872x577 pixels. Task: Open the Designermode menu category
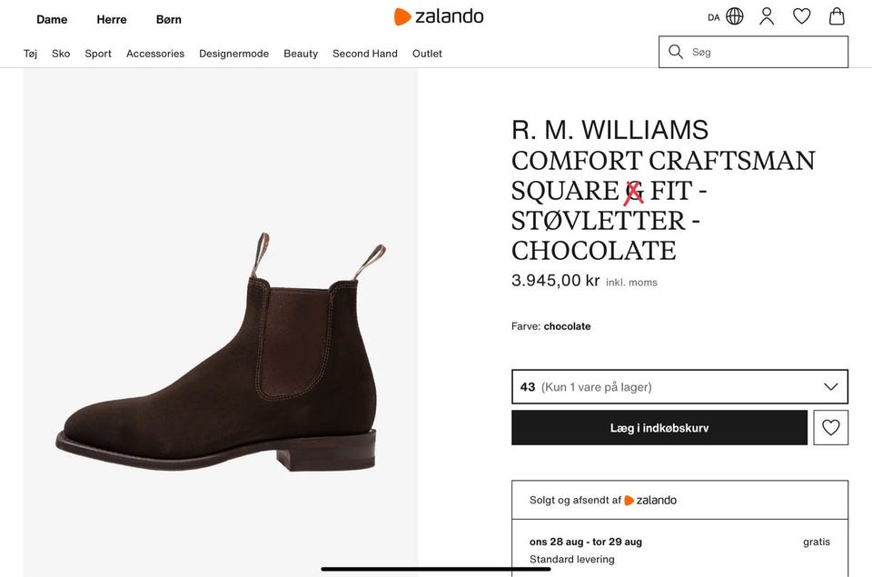point(233,54)
